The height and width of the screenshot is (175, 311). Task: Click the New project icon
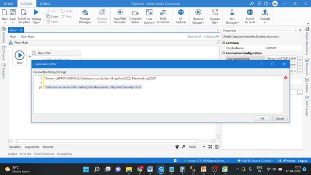[4, 12]
